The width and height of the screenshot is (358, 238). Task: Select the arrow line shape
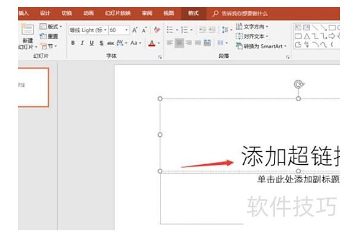tap(323, 28)
